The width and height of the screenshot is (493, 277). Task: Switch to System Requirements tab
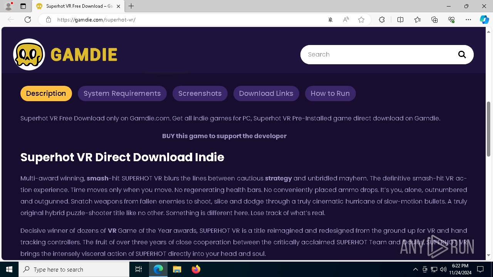[x=122, y=93]
